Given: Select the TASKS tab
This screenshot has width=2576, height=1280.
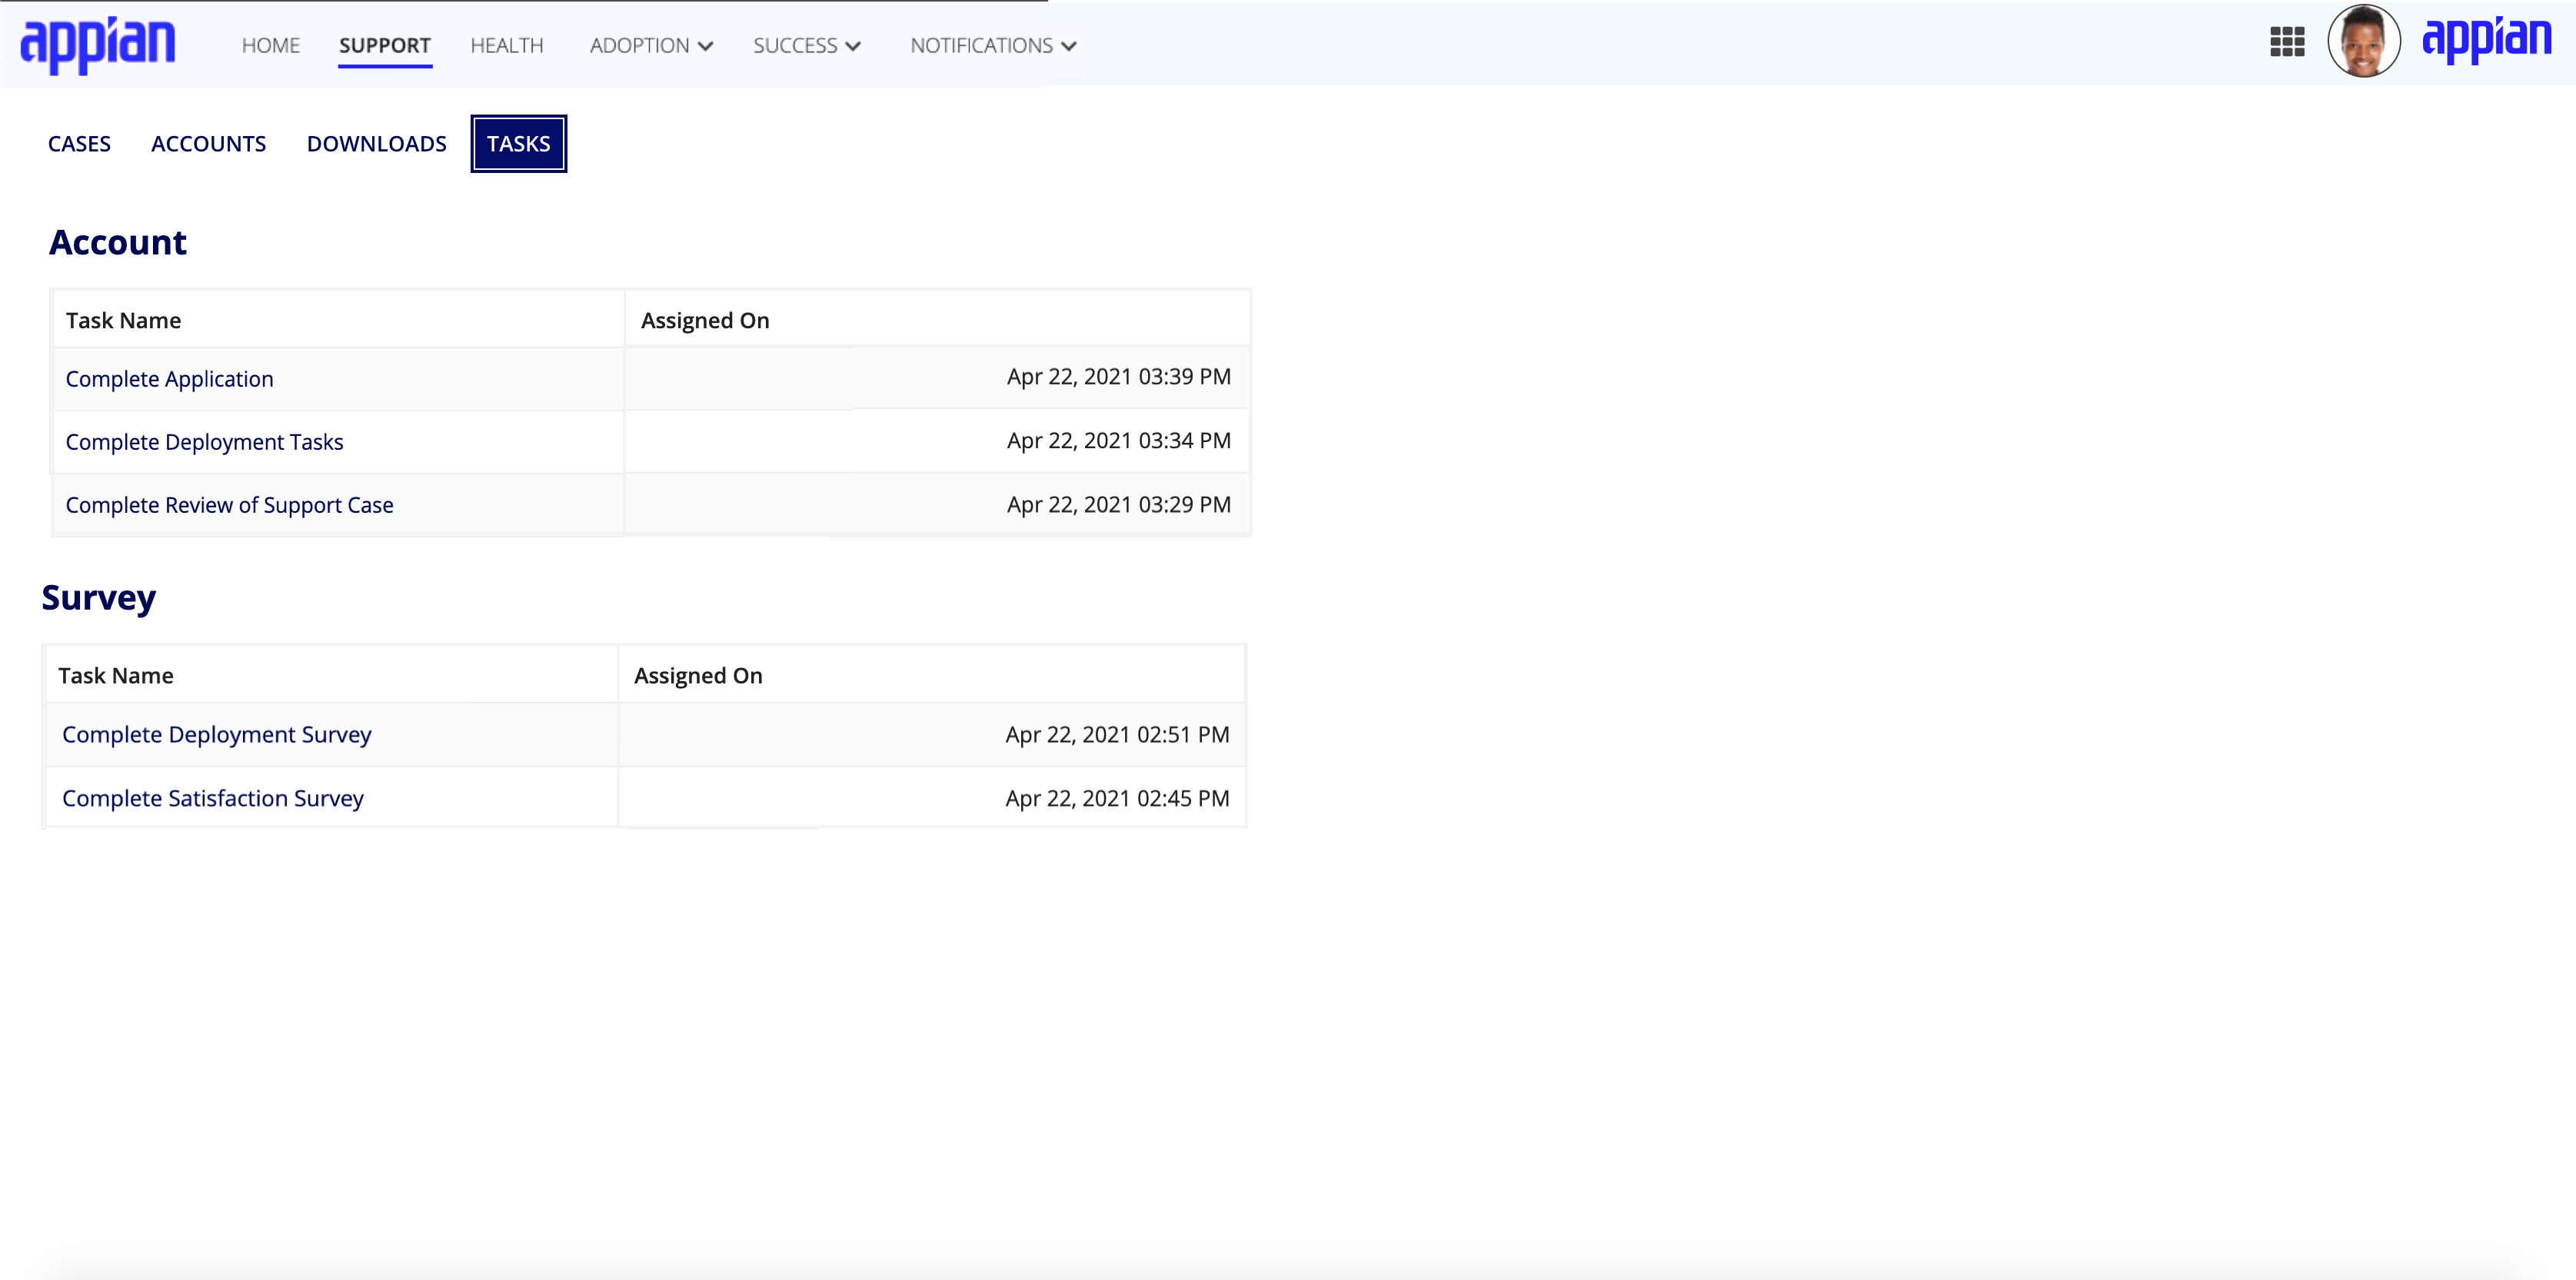Looking at the screenshot, I should (519, 144).
